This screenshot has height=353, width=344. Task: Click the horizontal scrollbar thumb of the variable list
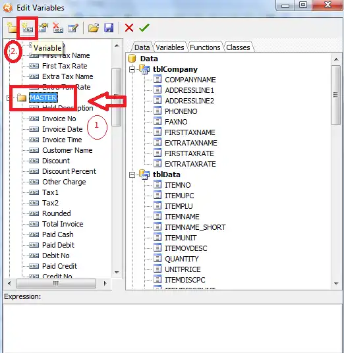[56, 283]
